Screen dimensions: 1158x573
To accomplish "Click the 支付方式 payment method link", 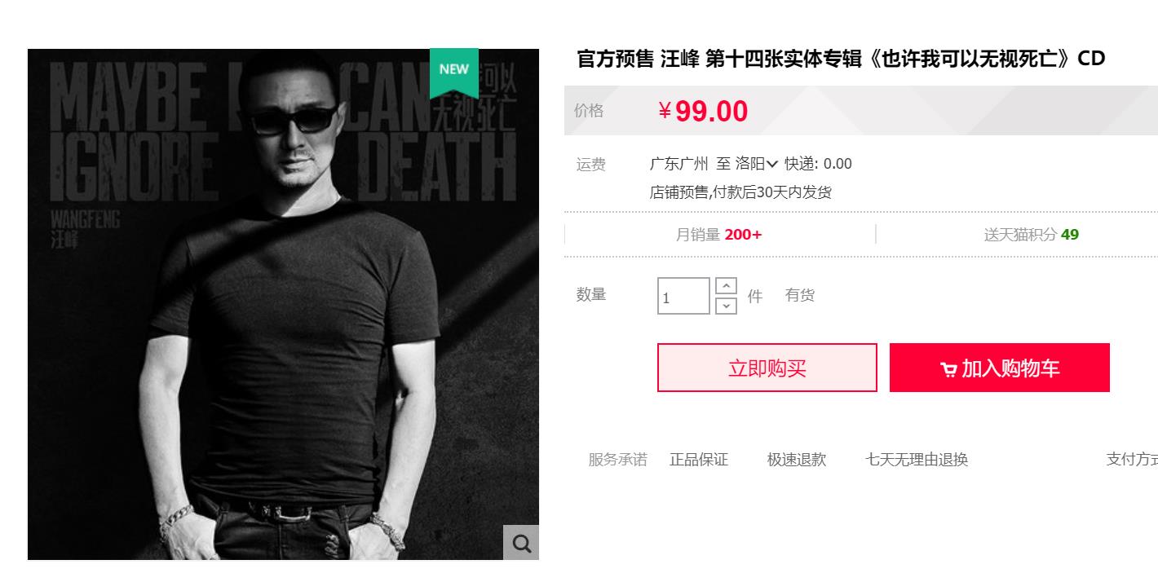I will pos(1132,460).
